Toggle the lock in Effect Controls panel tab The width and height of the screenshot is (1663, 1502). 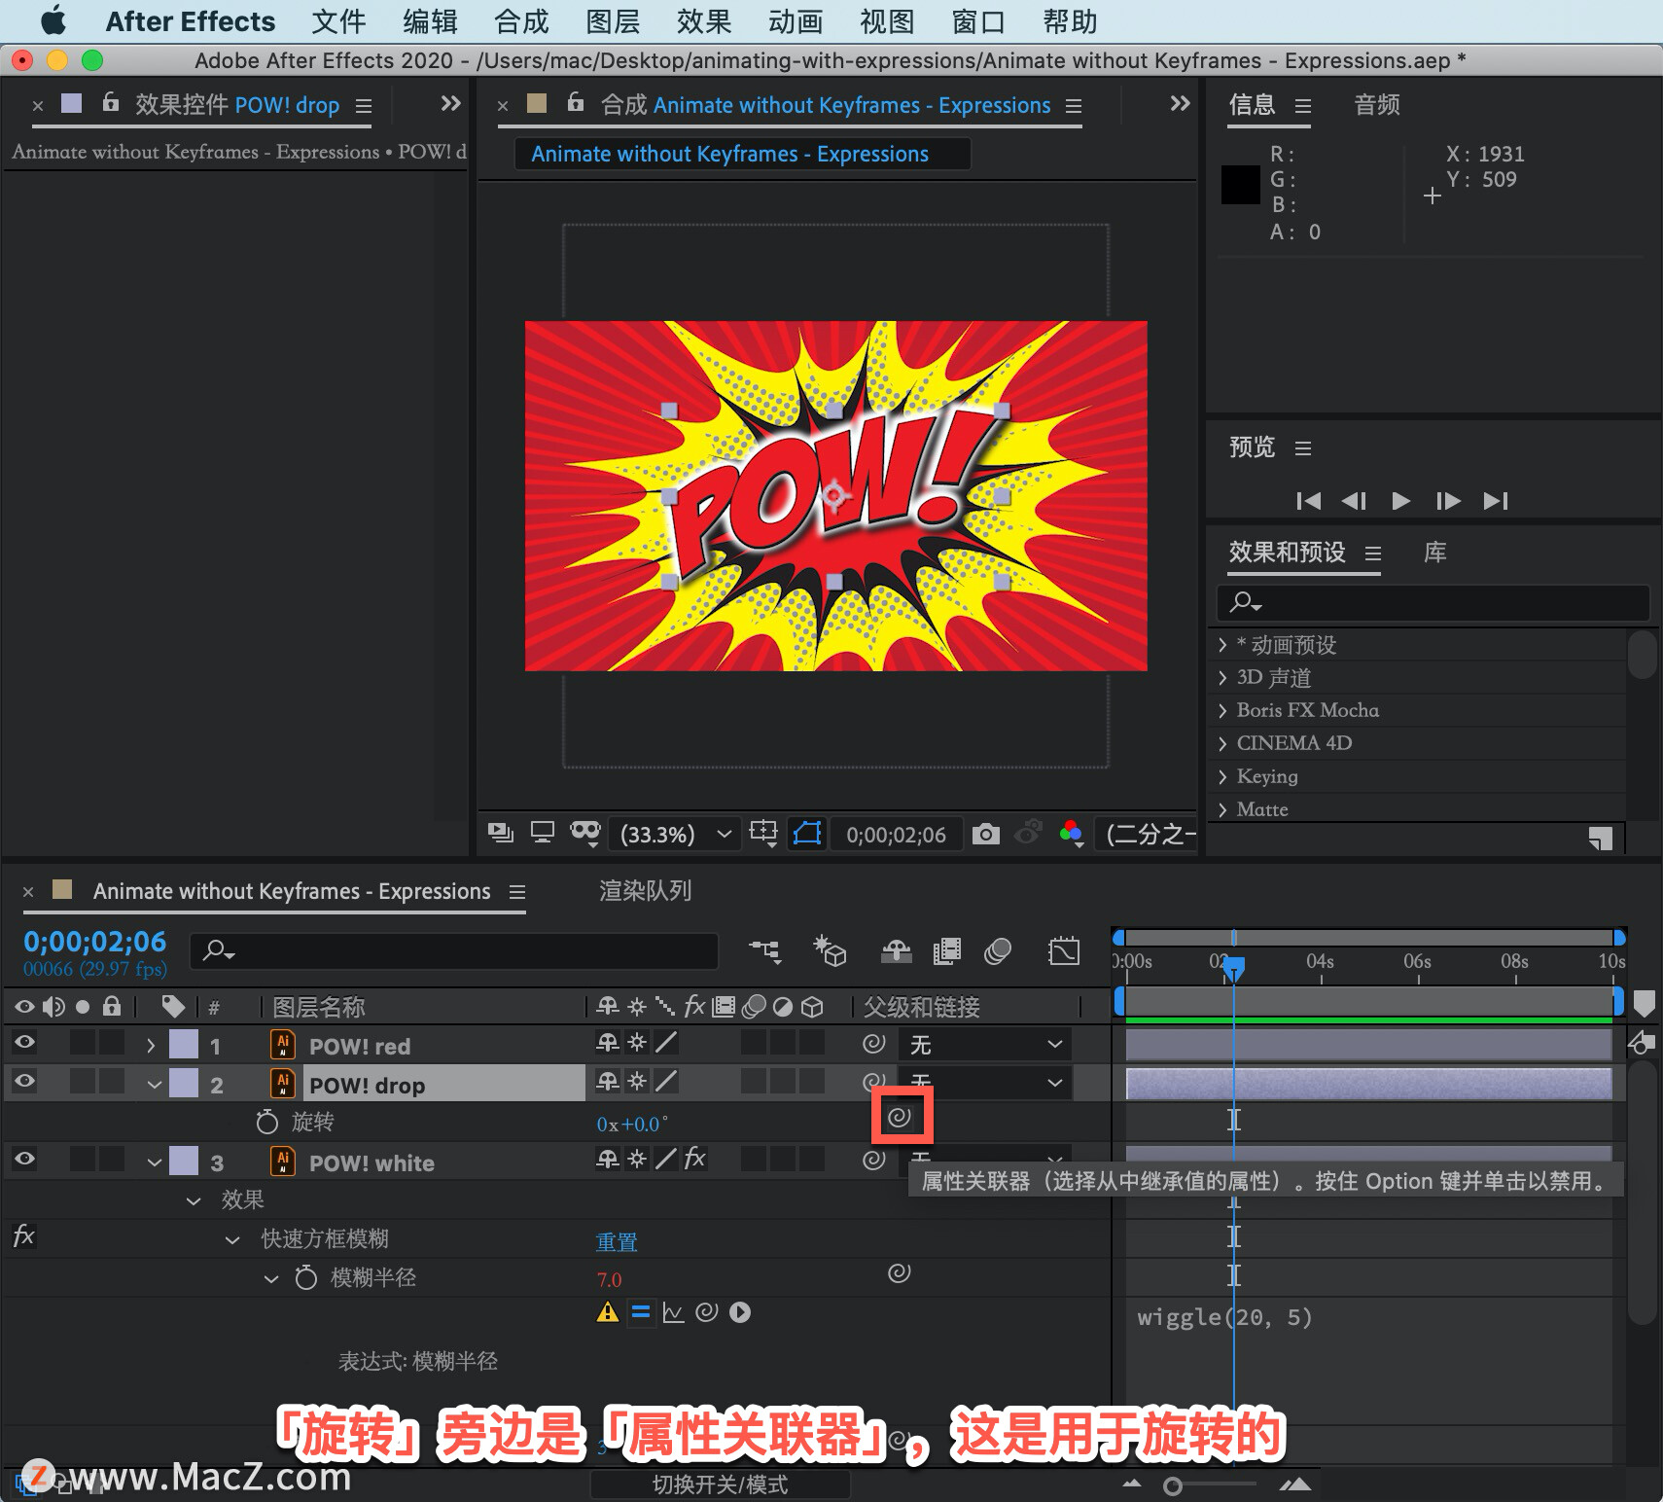111,102
